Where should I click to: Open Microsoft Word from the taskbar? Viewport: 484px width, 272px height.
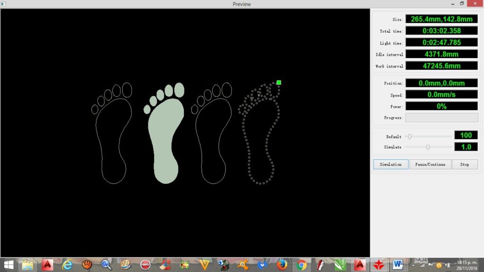(398, 265)
